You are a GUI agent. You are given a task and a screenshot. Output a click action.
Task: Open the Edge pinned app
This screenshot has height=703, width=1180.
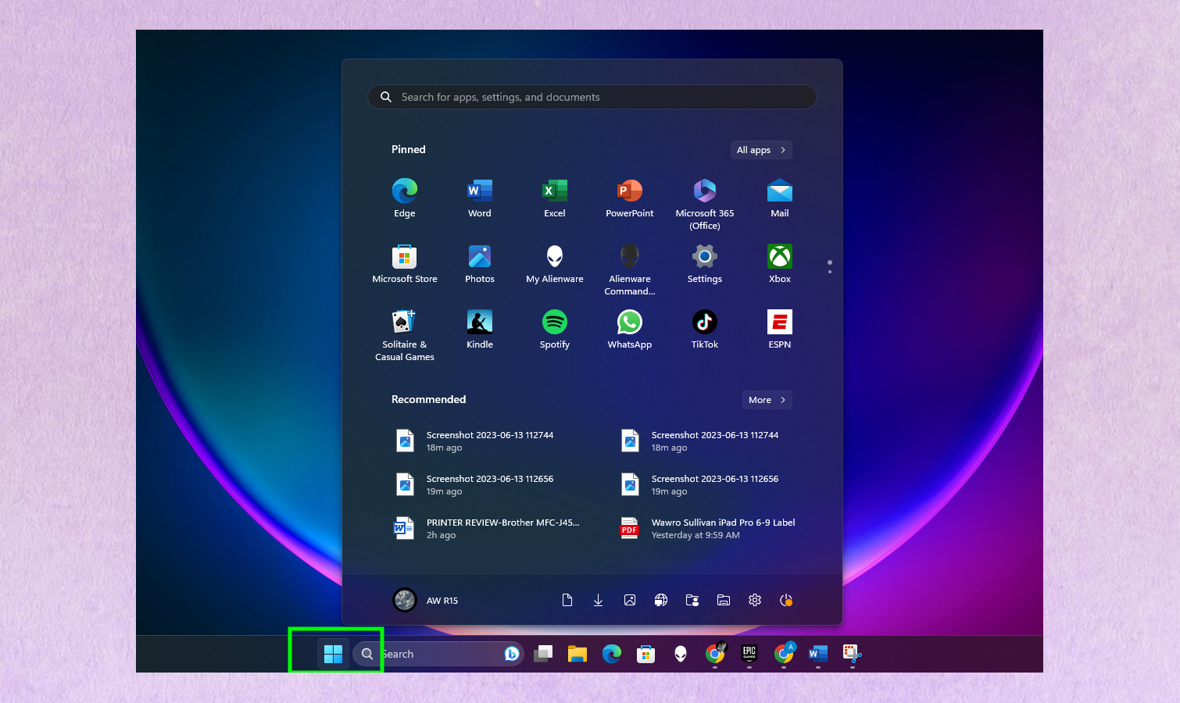coord(405,198)
